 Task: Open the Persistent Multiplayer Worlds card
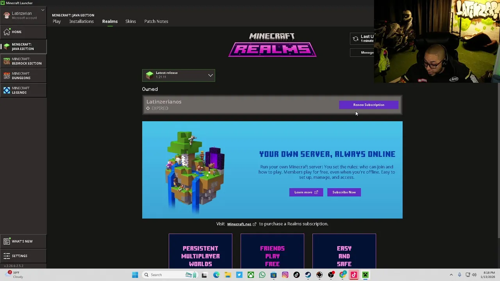click(x=200, y=251)
